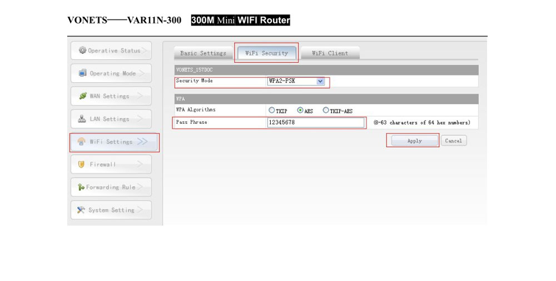Click the Pass Phrase label text

[x=191, y=122]
